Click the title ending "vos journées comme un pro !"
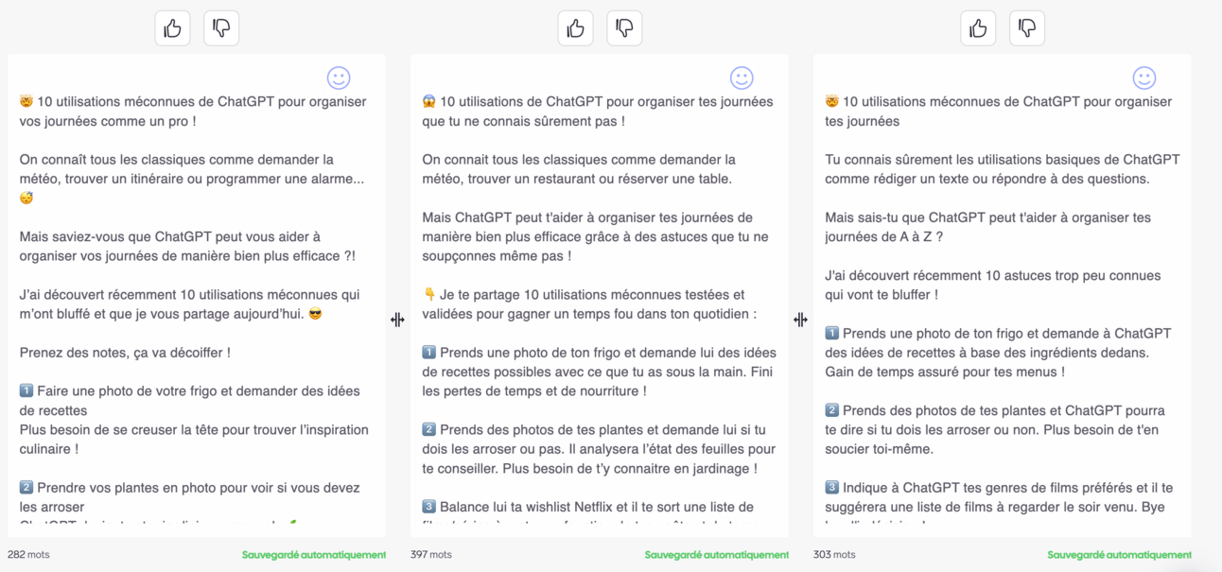The image size is (1222, 572). [x=193, y=112]
